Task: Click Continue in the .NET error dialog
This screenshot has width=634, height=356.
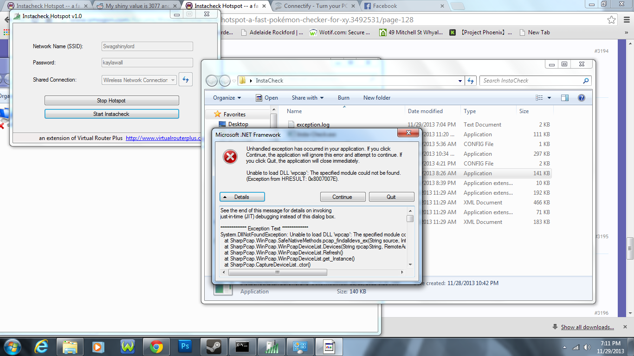Action: 343,197
